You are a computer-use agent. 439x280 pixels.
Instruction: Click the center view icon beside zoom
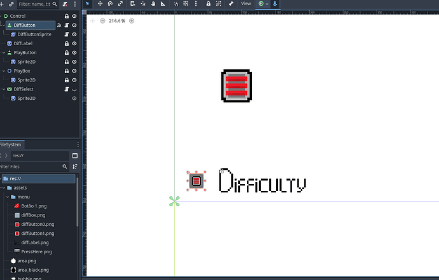coord(93,21)
